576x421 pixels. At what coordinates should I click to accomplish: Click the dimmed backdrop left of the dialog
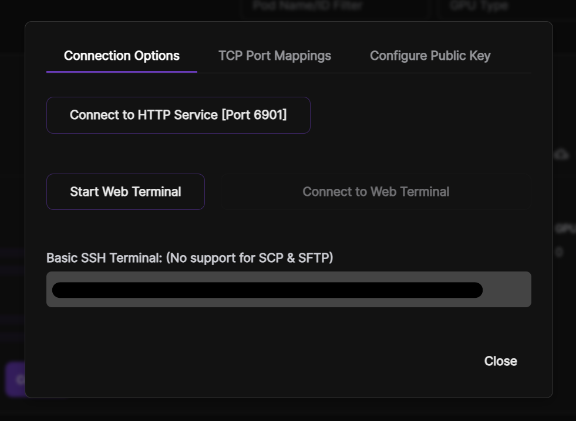[12, 176]
